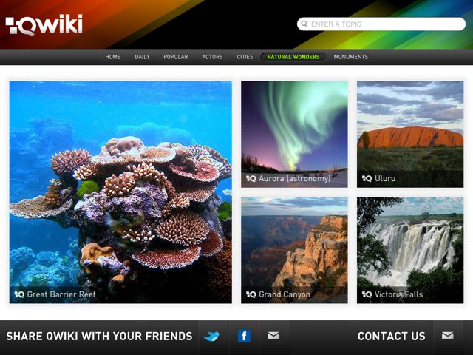Click the Aurora (astronomy) caption text

click(295, 178)
